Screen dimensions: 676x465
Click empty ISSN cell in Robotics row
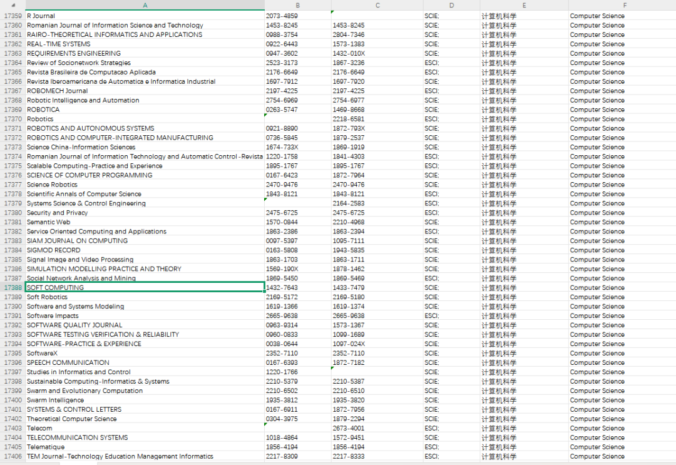(297, 119)
